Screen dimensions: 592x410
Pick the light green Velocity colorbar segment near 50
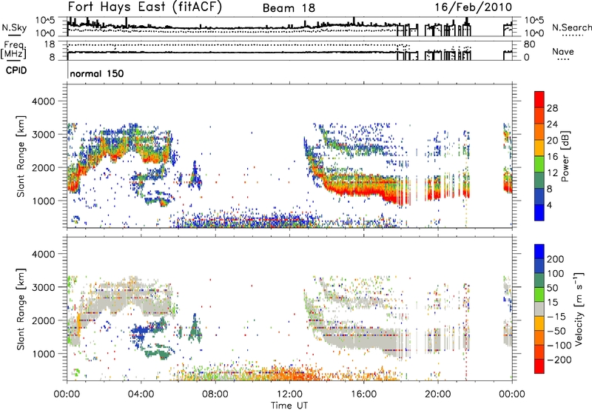(x=539, y=295)
